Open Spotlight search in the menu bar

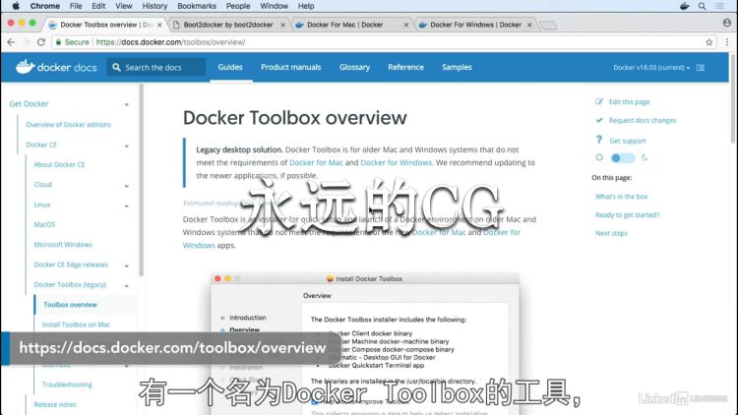[702, 6]
